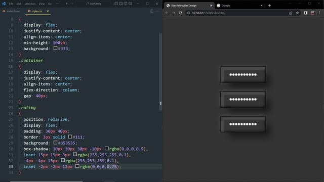Close the Star Rating Bar Design browser tab
The image size is (324, 182).
point(211,6)
